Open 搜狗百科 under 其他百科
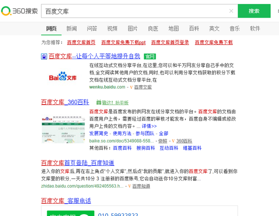Image resolution: width=279 pixels, height=216 pixels. point(145,148)
